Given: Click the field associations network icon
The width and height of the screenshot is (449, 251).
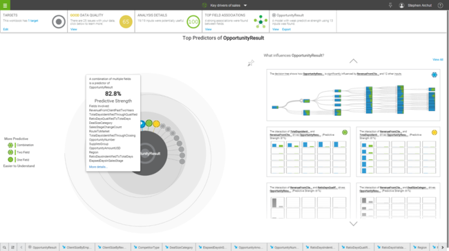Looking at the screenshot, I should point(260,22).
